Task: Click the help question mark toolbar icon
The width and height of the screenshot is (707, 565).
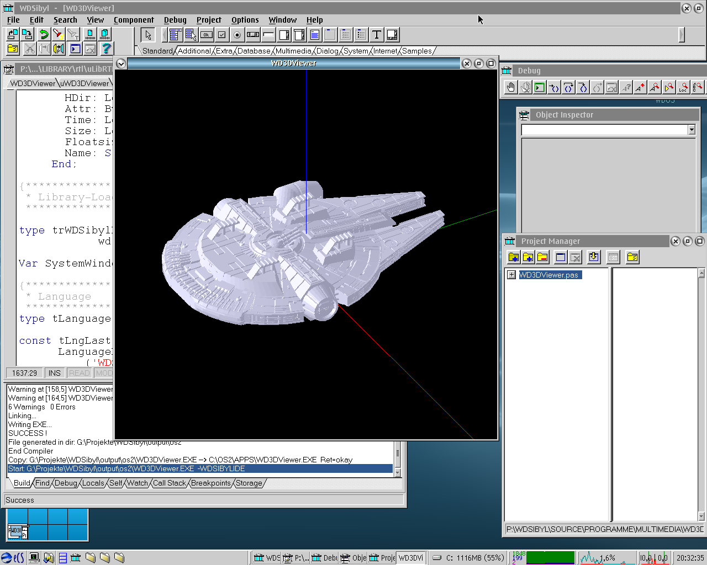Action: click(107, 49)
